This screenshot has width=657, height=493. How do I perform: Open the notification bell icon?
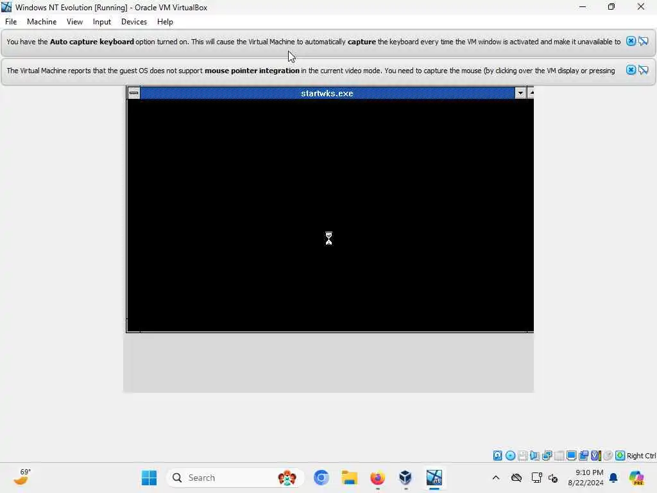coord(613,478)
